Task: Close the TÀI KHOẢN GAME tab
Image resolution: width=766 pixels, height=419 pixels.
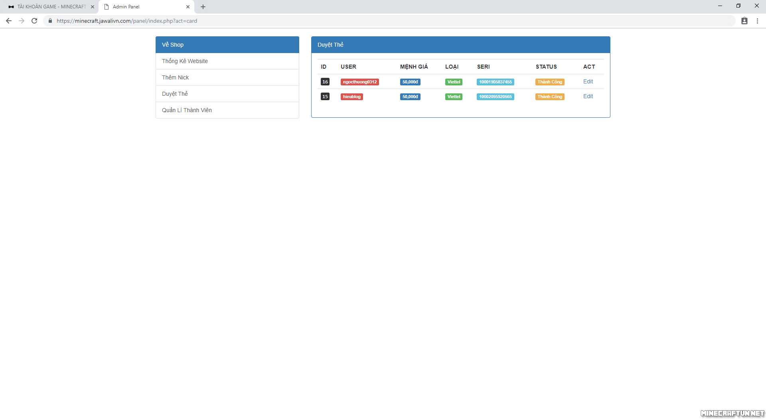Action: (x=93, y=7)
